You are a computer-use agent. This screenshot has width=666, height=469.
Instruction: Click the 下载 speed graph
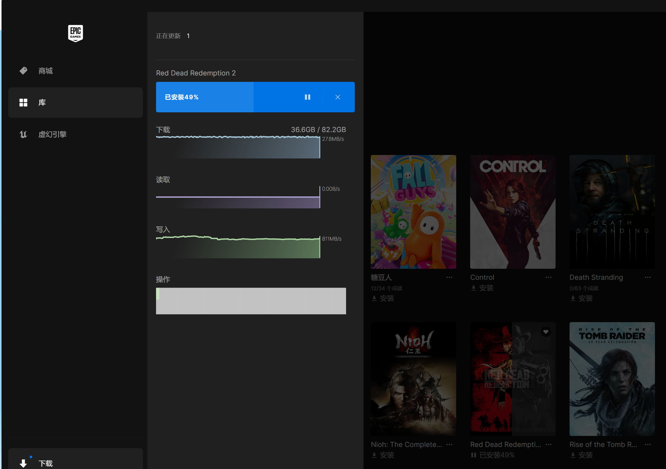[x=238, y=147]
